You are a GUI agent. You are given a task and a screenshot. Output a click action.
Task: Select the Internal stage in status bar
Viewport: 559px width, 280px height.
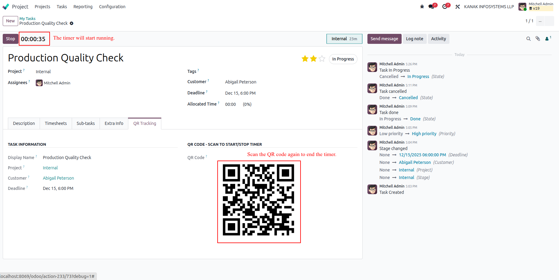coord(344,39)
